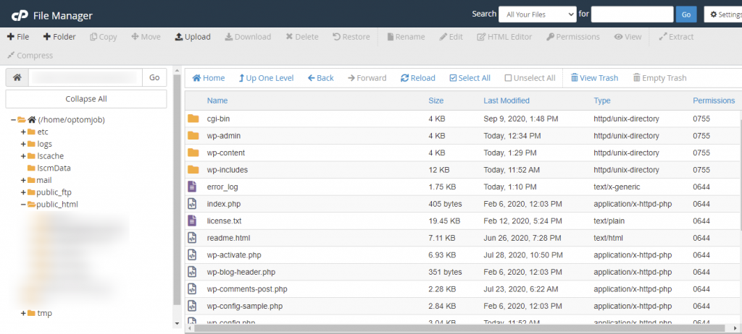742x334 pixels.
Task: Select the index.php file icon
Action: tap(193, 204)
